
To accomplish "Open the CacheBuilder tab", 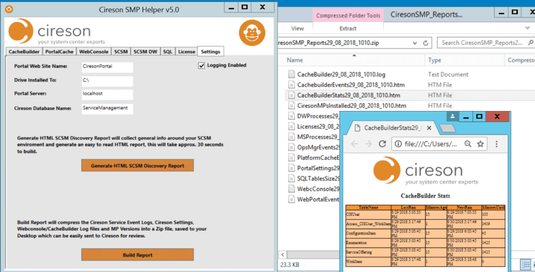I will coord(24,52).
